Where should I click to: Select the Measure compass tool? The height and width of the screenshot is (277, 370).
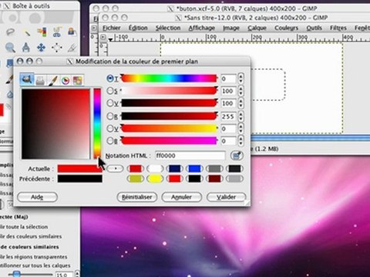coord(26,47)
